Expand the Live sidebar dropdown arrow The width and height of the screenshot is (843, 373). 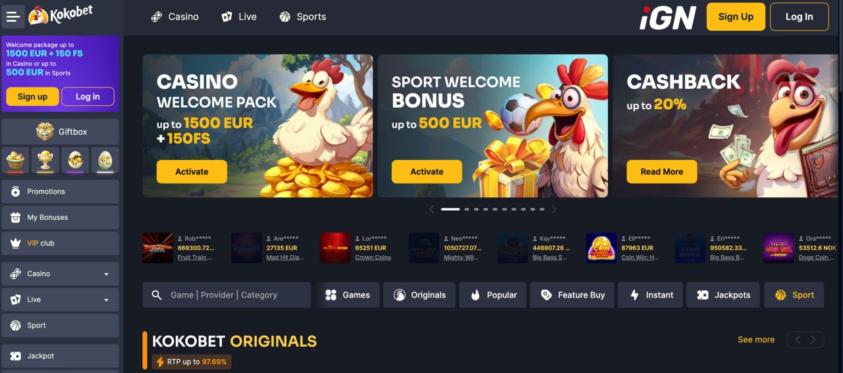(107, 300)
